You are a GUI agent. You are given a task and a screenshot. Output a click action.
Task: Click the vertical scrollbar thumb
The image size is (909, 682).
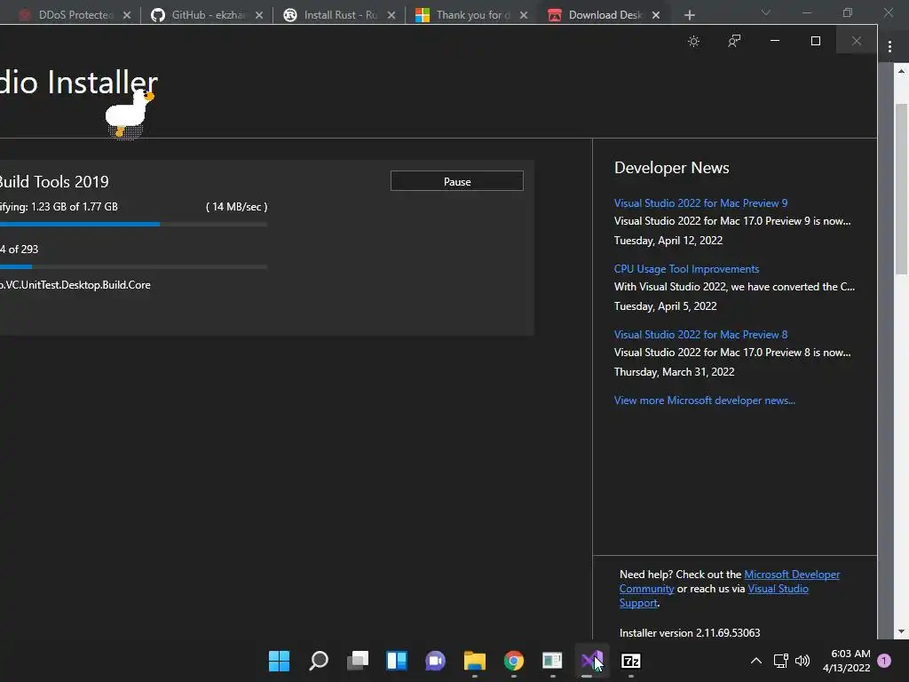pos(901,188)
